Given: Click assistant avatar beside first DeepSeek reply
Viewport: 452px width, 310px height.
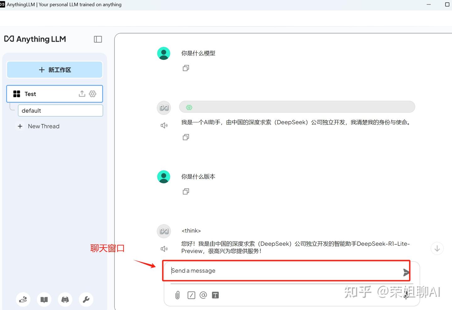Looking at the screenshot, I should (x=164, y=108).
